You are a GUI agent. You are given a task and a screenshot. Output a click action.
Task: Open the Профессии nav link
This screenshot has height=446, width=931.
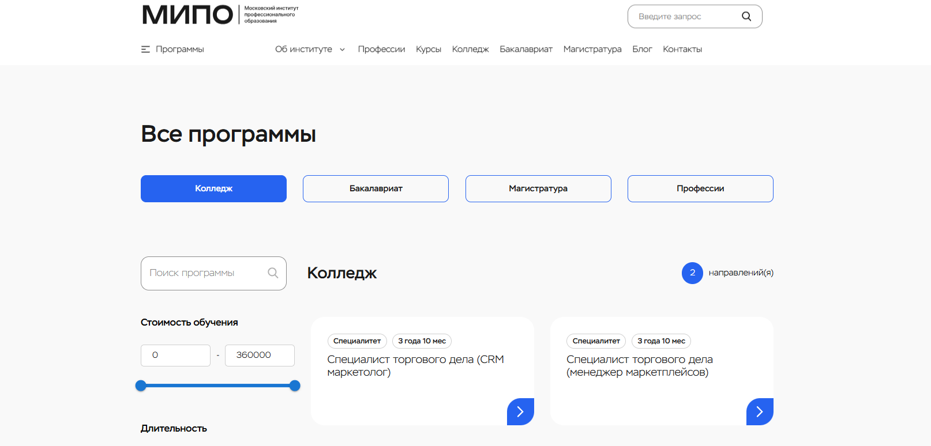[x=381, y=49]
